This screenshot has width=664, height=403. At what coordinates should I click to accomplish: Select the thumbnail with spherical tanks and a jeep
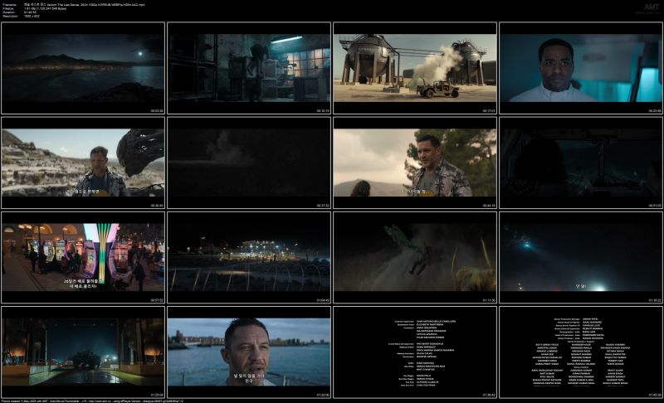pyautogui.click(x=415, y=68)
